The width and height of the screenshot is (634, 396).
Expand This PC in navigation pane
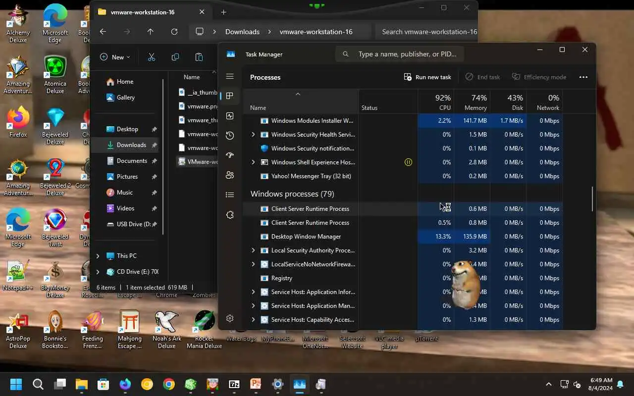coord(98,256)
